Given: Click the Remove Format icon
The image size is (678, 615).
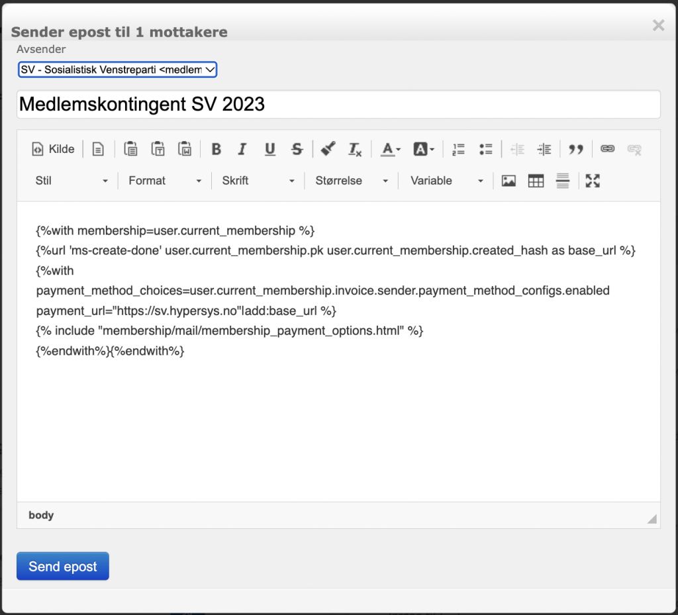Looking at the screenshot, I should [x=355, y=149].
